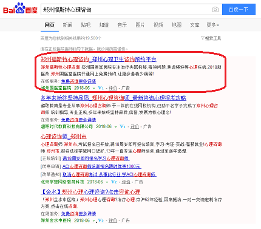Switch to the 新闻 tab
This screenshot has height=229, width=261.
pos(67,25)
